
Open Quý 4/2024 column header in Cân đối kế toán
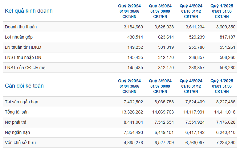(191, 81)
